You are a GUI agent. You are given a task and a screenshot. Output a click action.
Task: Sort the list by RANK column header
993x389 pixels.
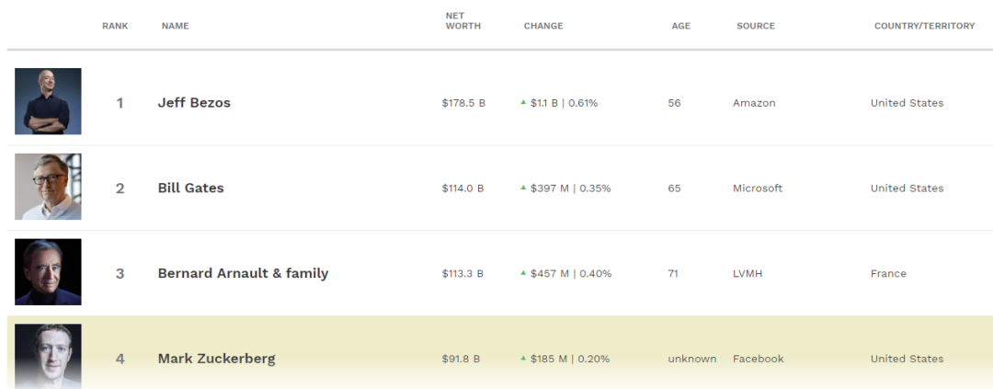click(x=115, y=26)
